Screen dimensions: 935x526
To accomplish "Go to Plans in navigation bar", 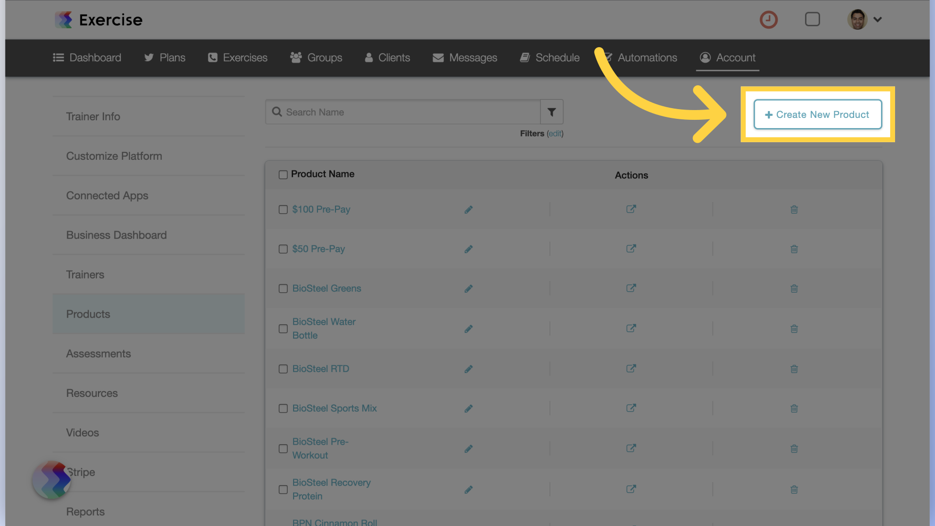I will tap(165, 57).
